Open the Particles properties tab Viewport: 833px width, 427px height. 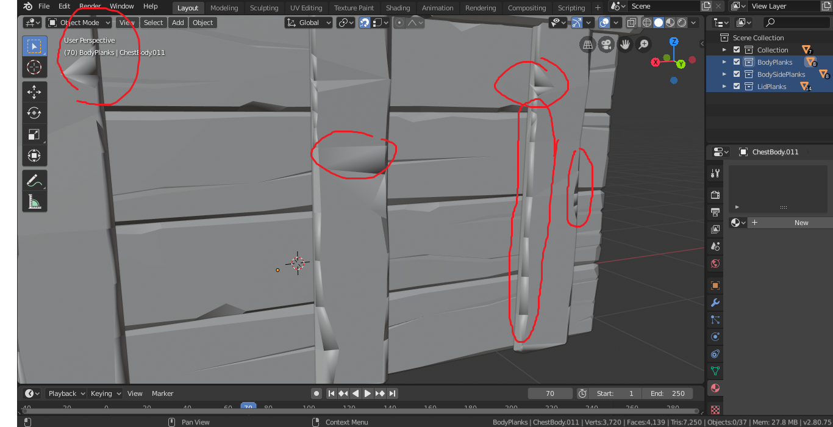715,320
